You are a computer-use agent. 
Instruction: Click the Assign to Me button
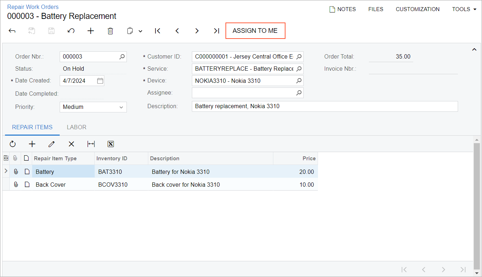(x=255, y=31)
